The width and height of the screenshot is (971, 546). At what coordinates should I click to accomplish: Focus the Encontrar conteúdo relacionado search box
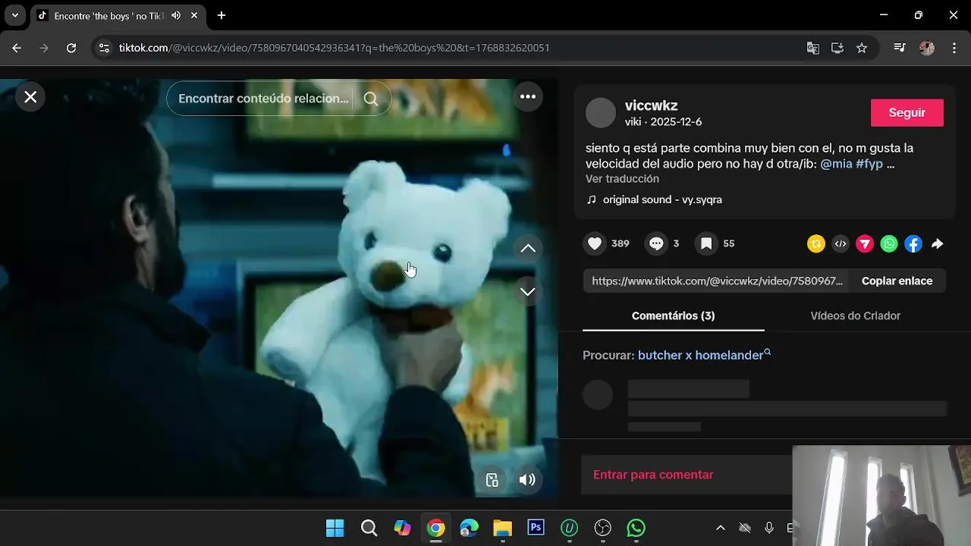click(263, 99)
